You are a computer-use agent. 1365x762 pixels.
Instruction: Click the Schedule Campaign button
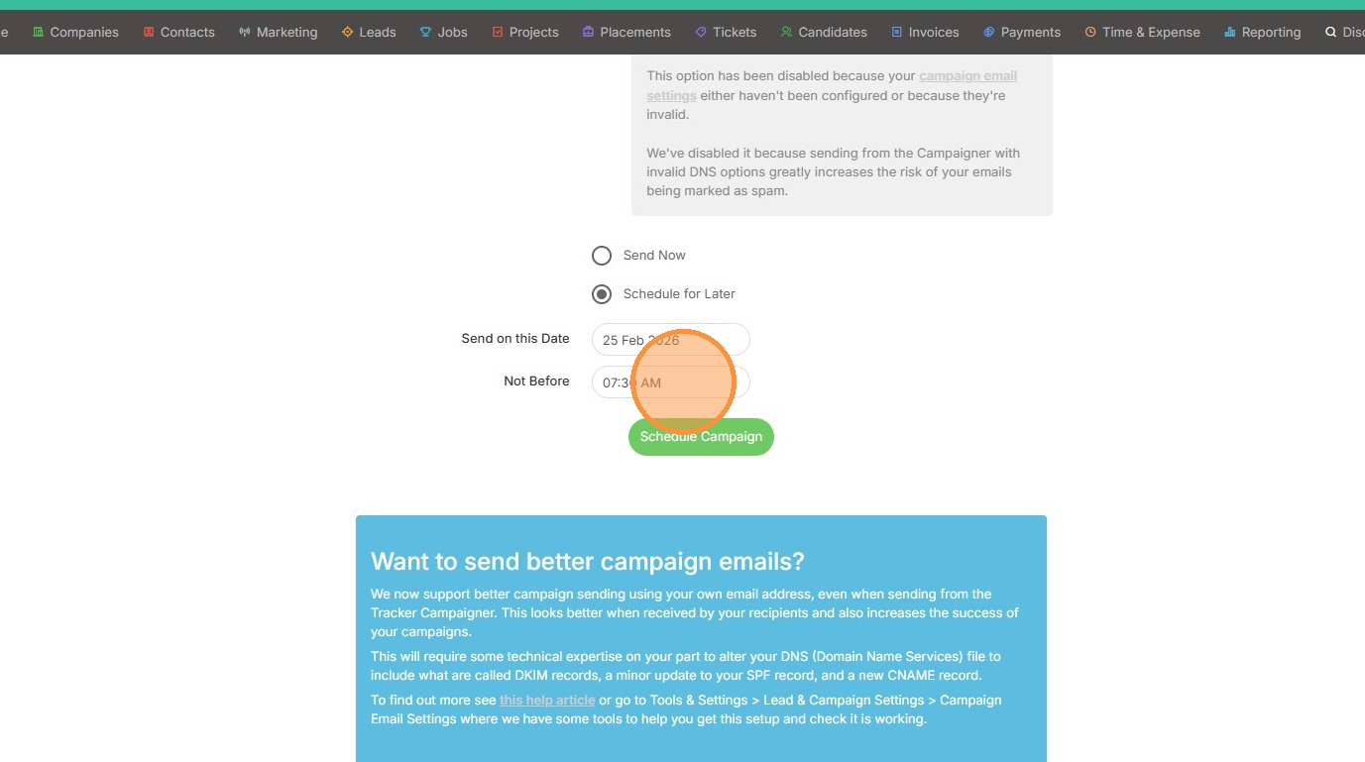tap(701, 437)
